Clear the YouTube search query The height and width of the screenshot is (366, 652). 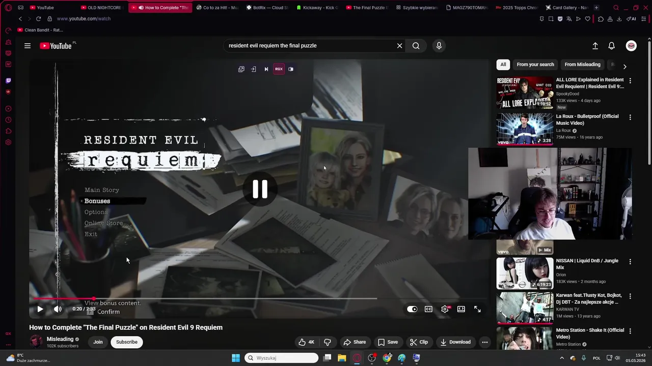pos(400,46)
